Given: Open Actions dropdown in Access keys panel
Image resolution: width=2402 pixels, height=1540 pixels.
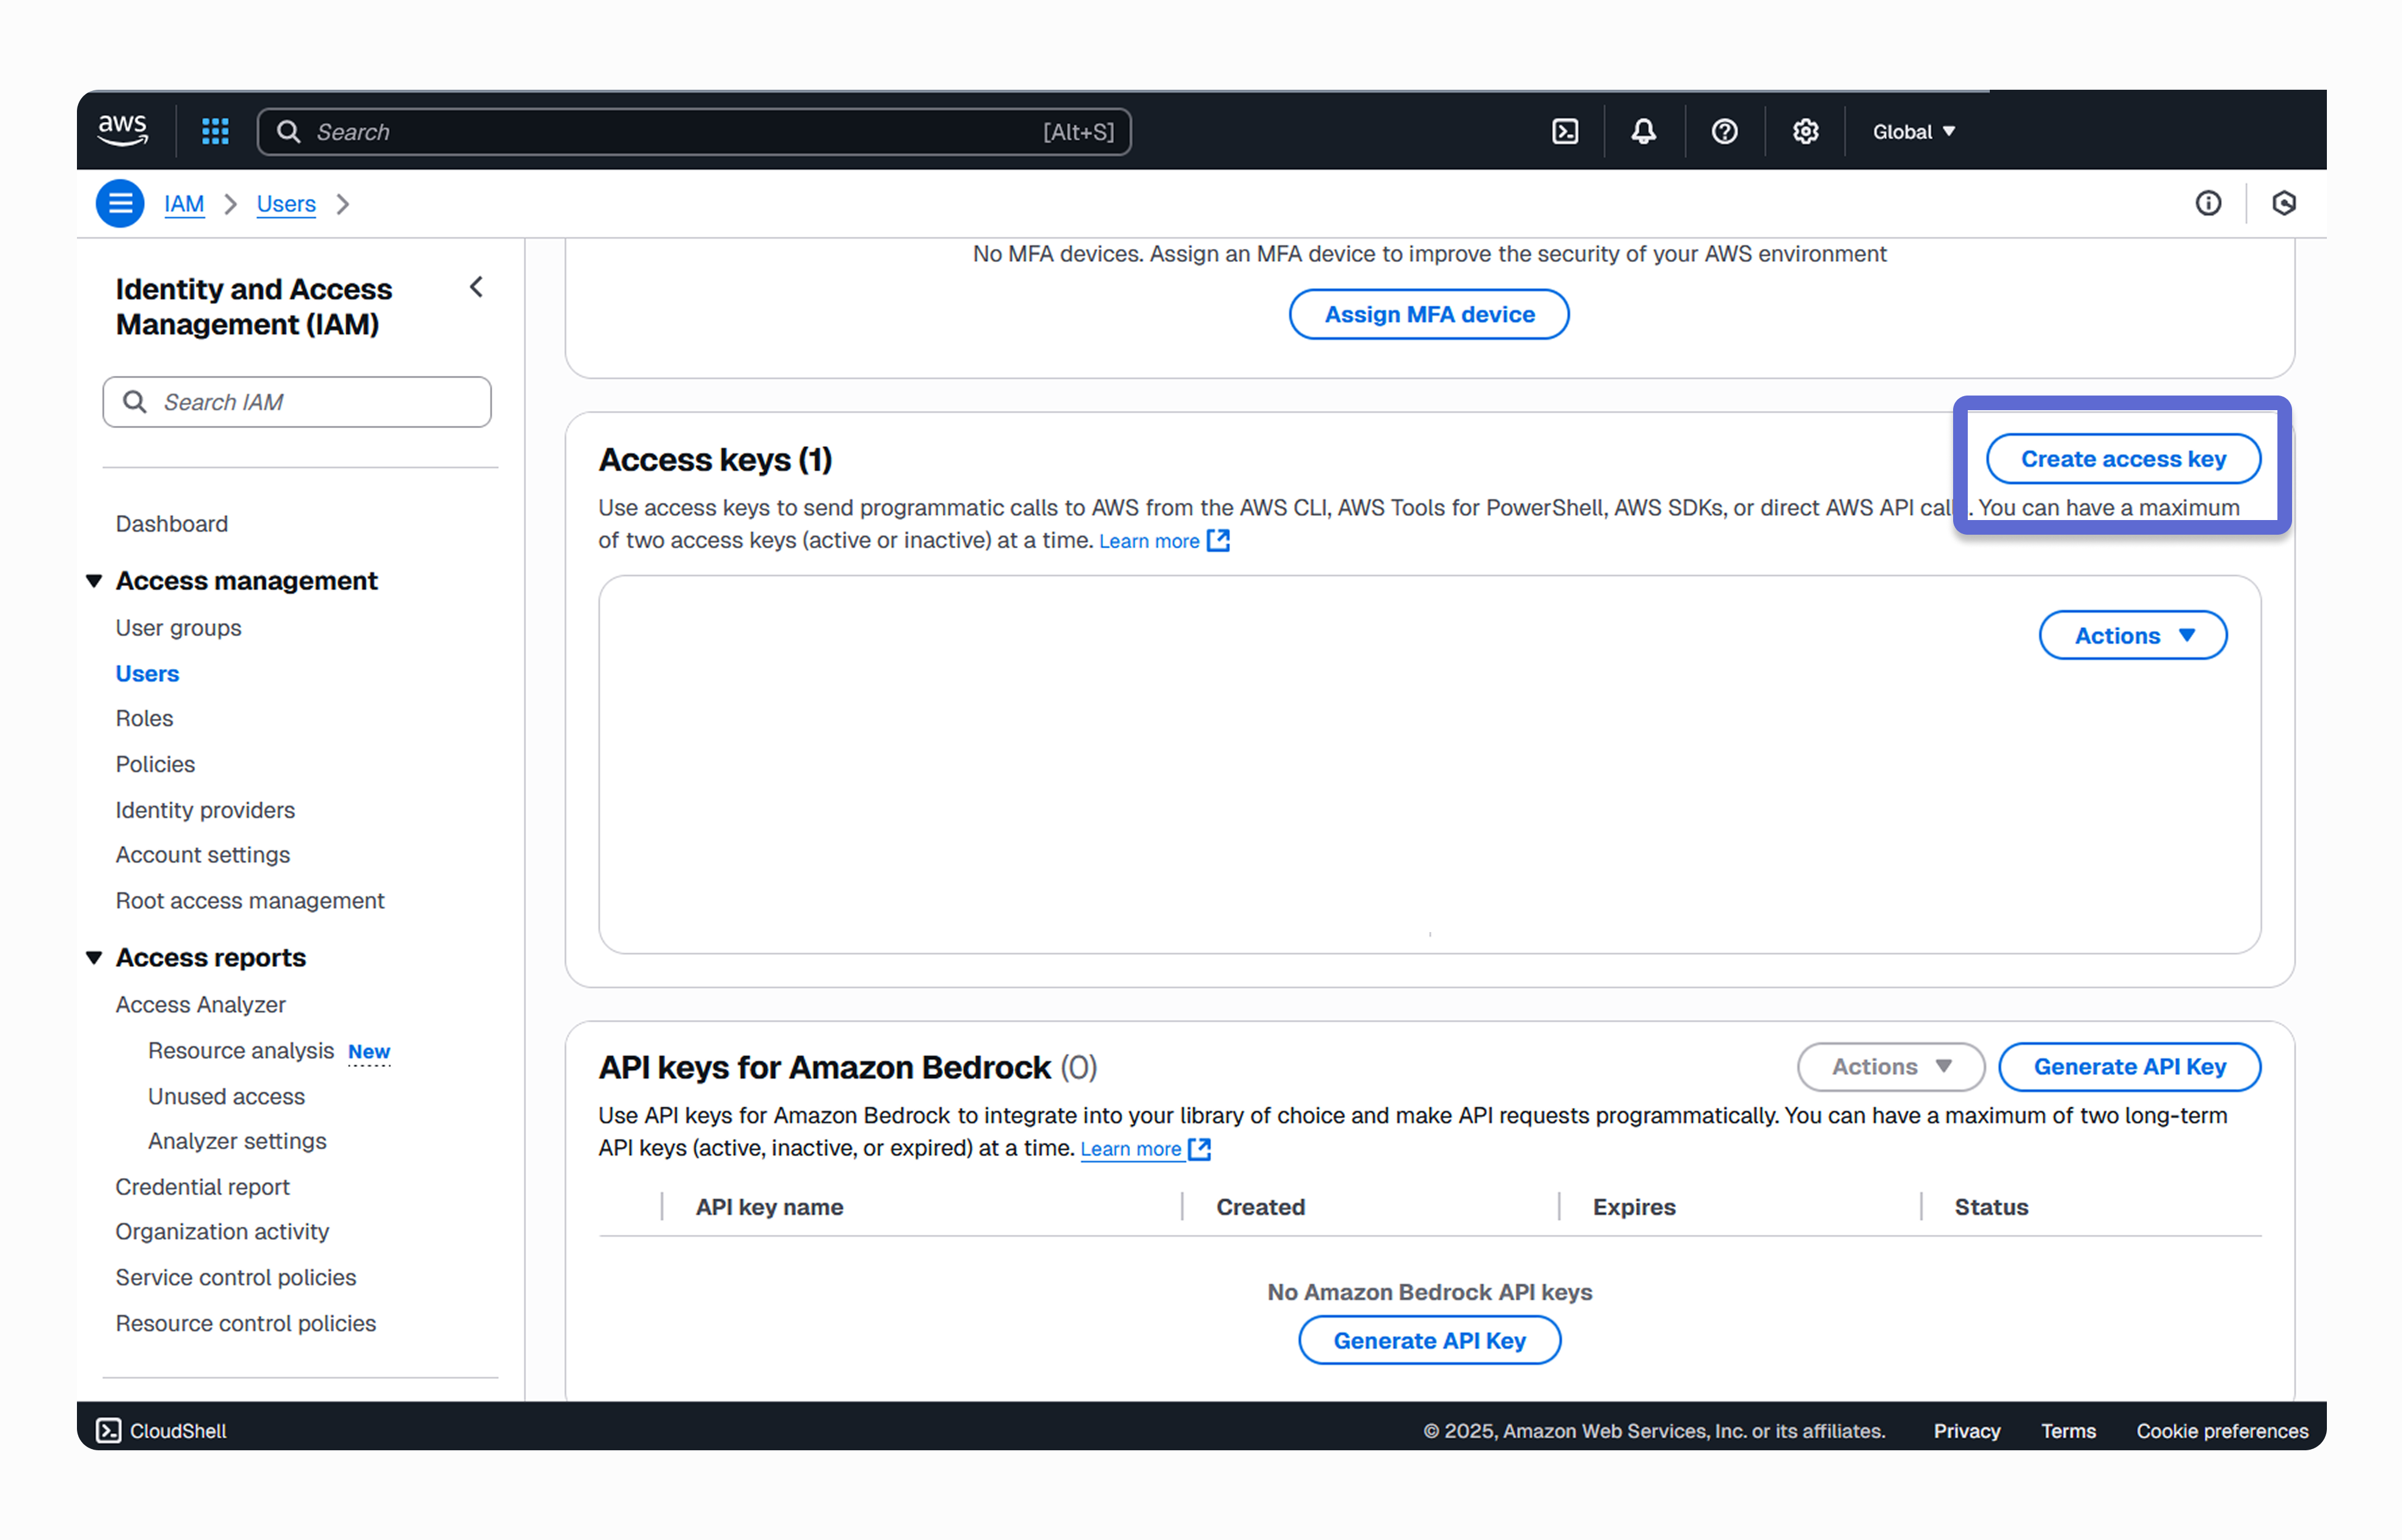Looking at the screenshot, I should pyautogui.click(x=2133, y=636).
